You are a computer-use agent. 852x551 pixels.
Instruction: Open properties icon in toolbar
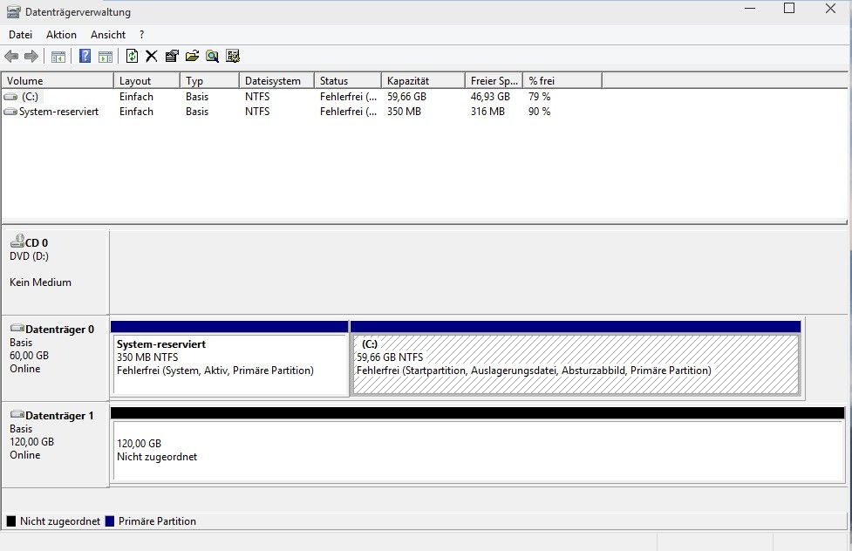coord(171,57)
